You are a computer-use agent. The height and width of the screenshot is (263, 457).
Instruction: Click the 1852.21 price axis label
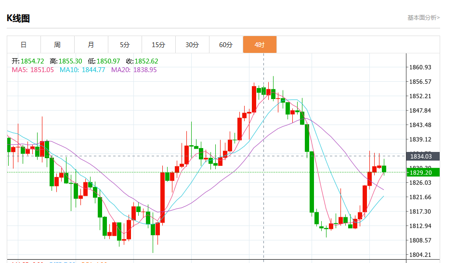point(420,96)
